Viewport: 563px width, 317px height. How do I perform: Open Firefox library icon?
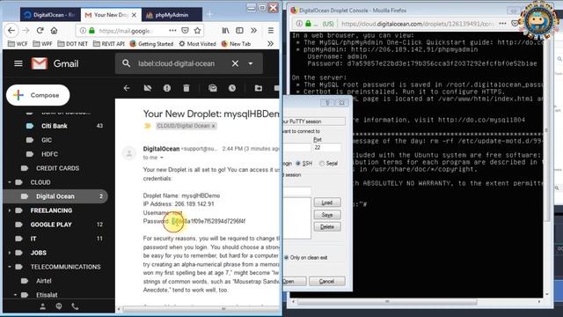click(x=225, y=31)
